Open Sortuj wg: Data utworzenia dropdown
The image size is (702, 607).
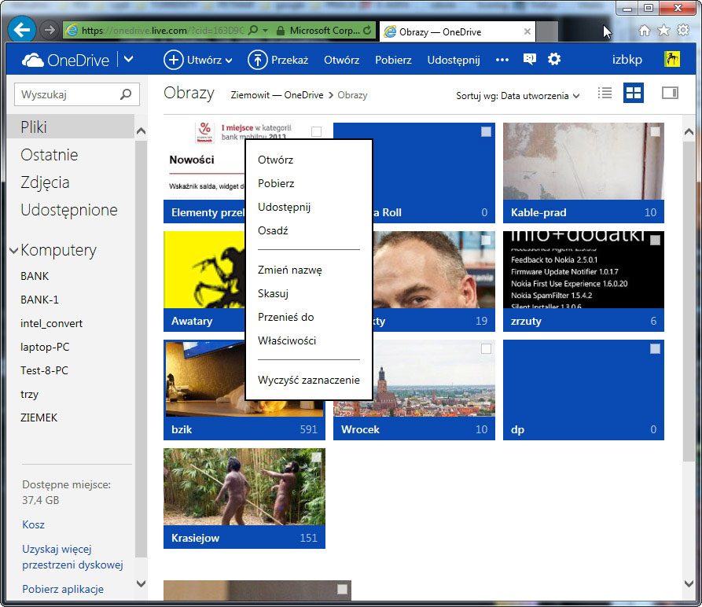pyautogui.click(x=518, y=95)
